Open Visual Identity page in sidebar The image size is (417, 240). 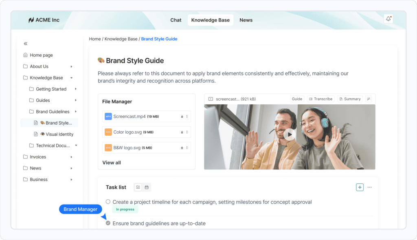pyautogui.click(x=59, y=134)
